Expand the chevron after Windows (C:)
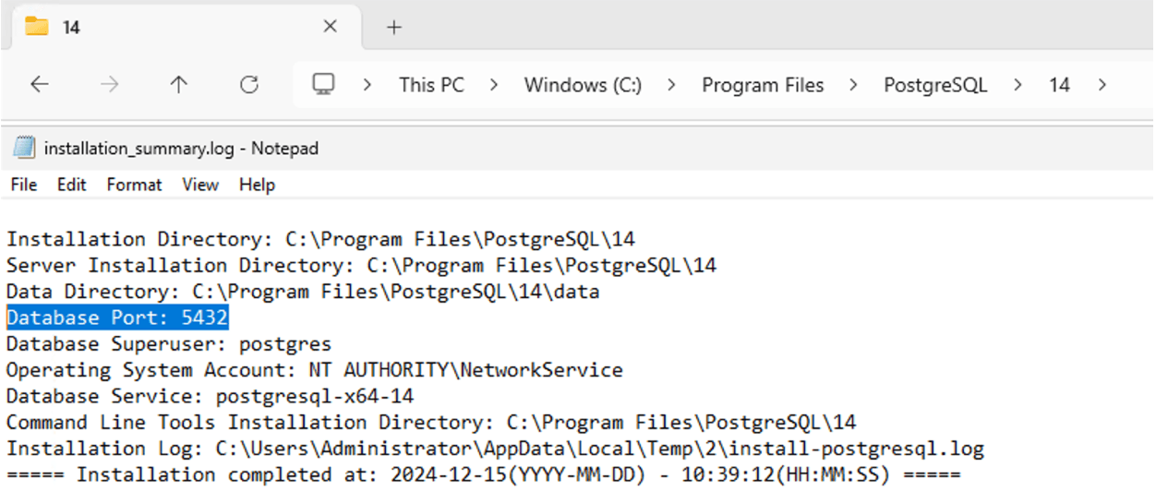 click(671, 85)
